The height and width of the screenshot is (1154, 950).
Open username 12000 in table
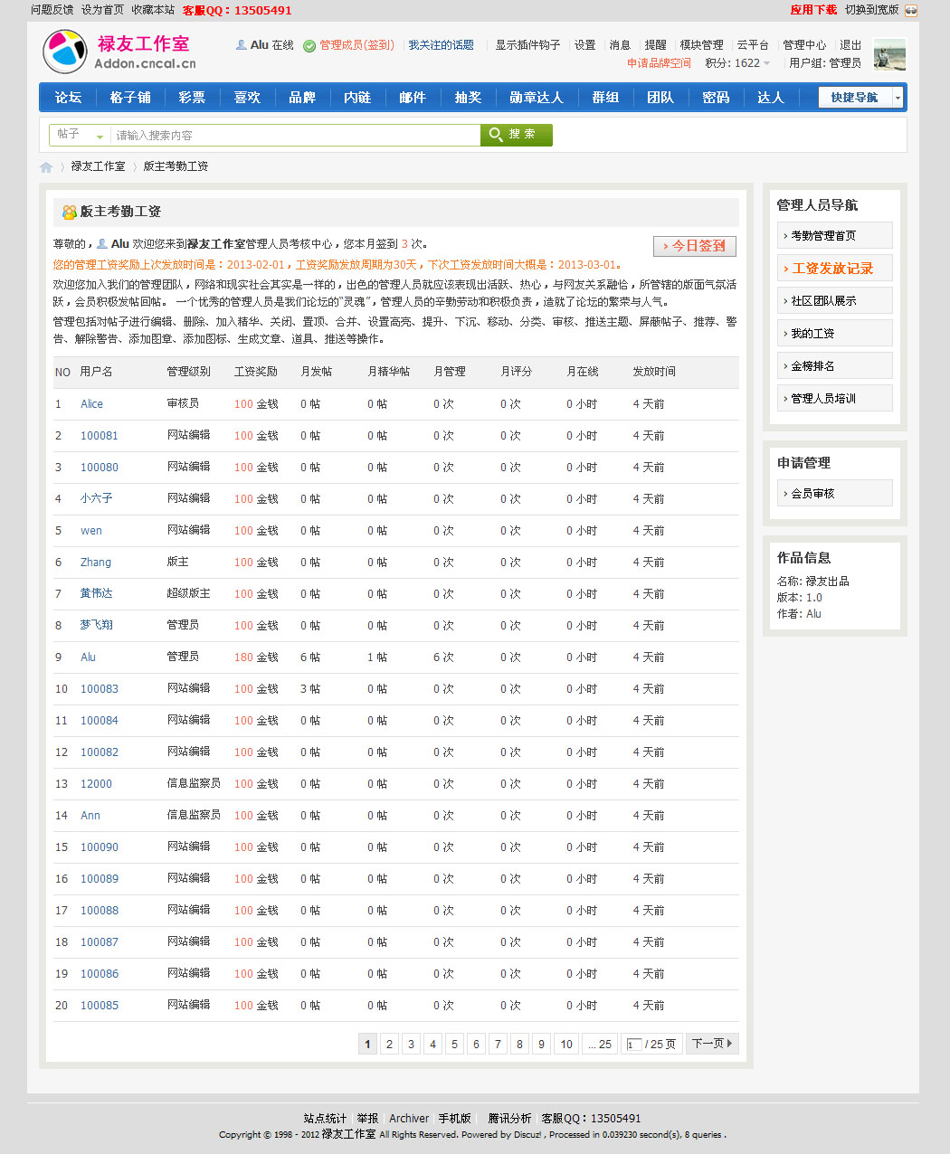pyautogui.click(x=96, y=784)
